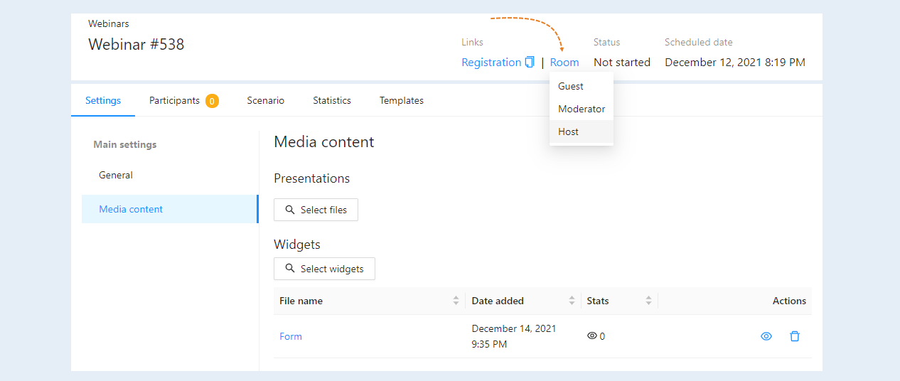The width and height of the screenshot is (900, 381).
Task: Open the Room links dropdown
Action: [564, 63]
